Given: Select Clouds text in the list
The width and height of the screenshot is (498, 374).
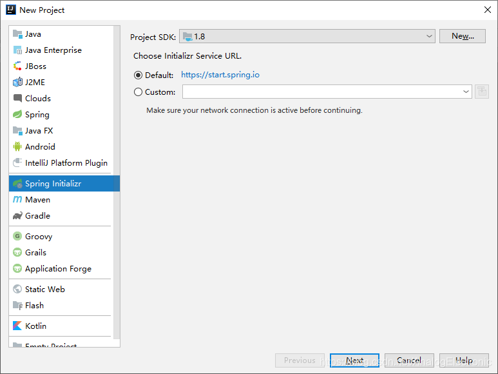Looking at the screenshot, I should click(38, 99).
